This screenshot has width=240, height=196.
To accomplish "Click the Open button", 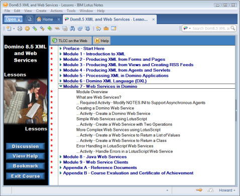I will pyautogui.click(x=14, y=19).
